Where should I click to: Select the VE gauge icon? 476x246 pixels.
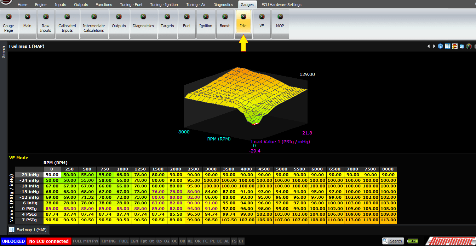(262, 24)
